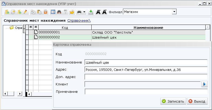The height and width of the screenshot is (110, 212).
Task: Click the printer icon in toolbar
Action: pos(79,12)
